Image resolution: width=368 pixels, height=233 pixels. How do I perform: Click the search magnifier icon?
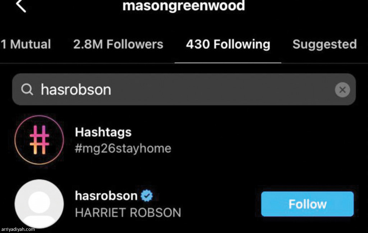coord(27,89)
